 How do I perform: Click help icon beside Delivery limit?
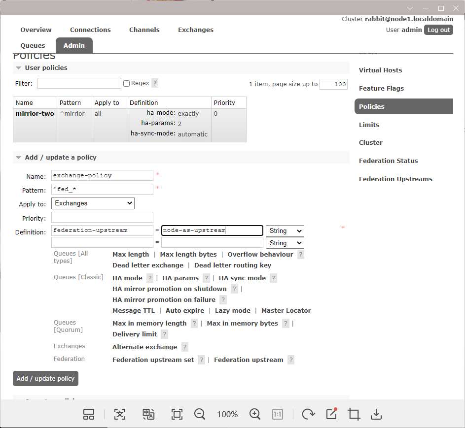point(165,334)
